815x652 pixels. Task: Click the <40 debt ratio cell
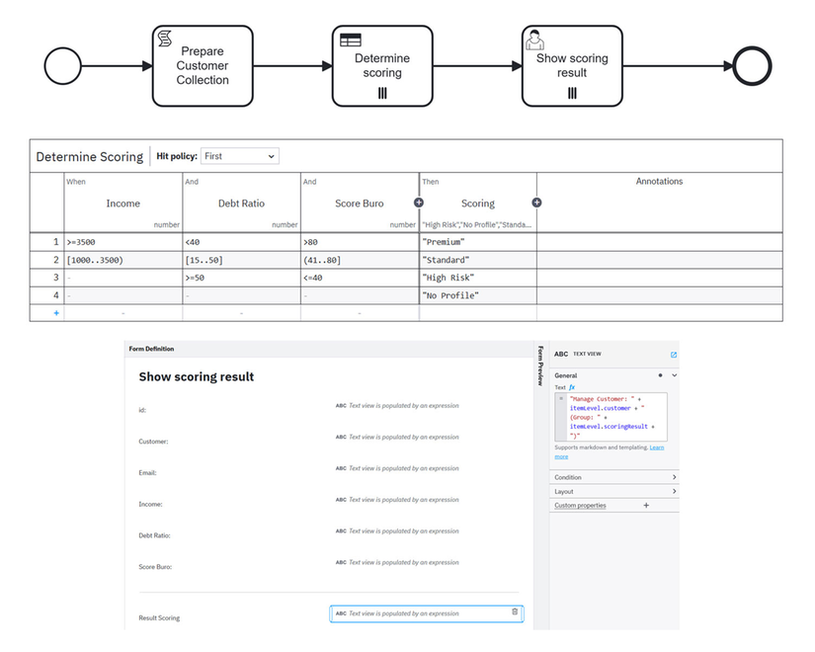pos(241,242)
